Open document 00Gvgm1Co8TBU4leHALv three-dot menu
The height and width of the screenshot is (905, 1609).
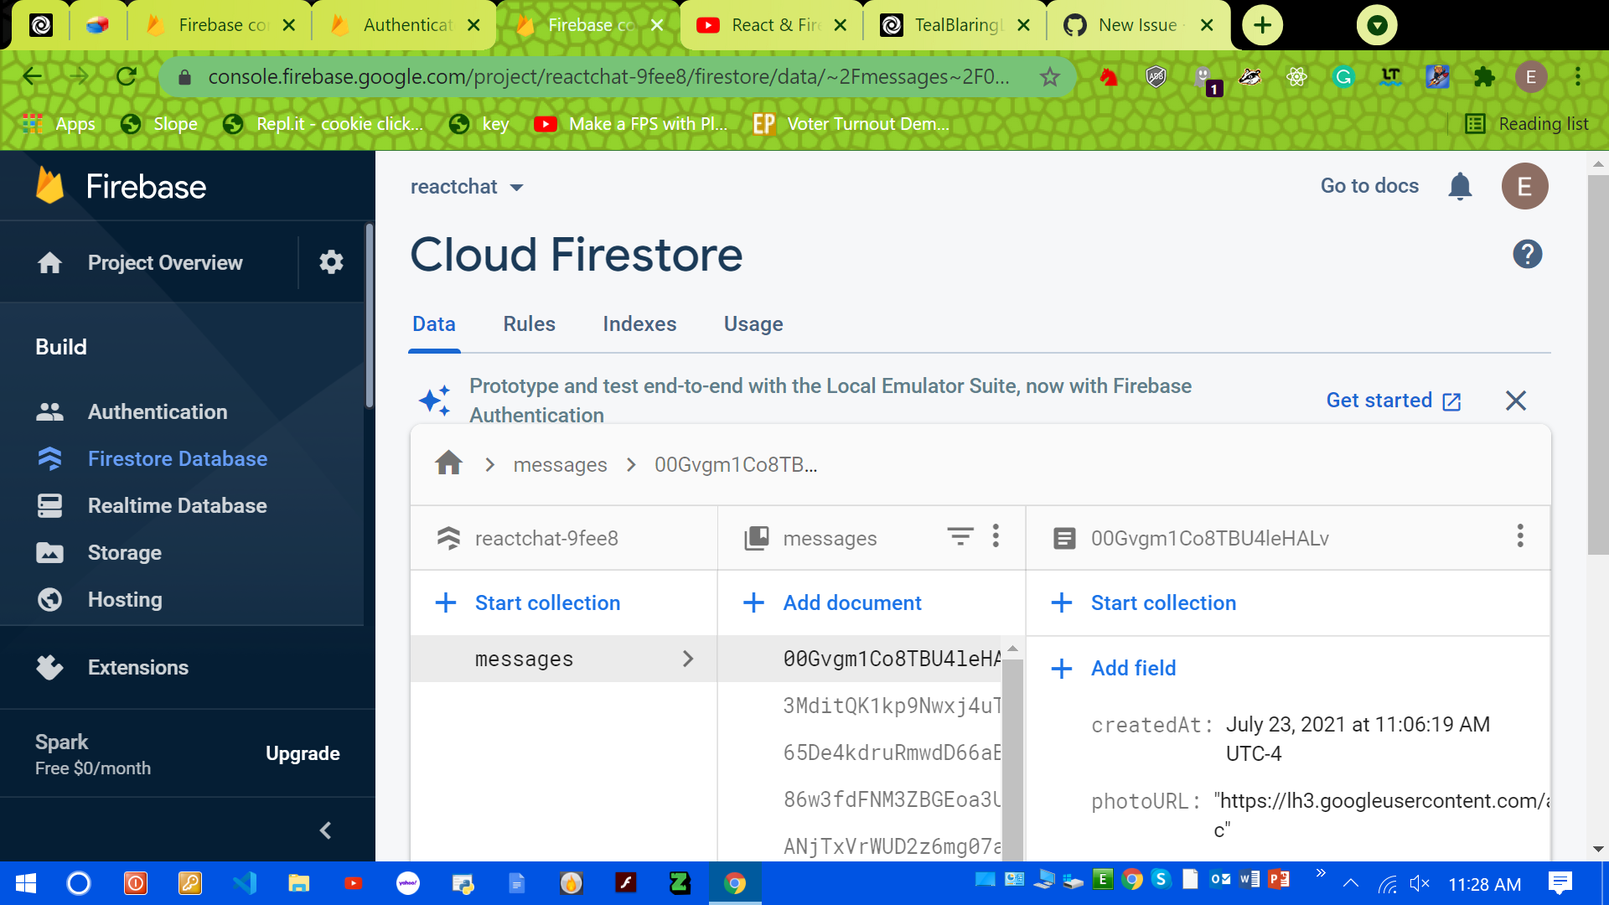click(1519, 536)
